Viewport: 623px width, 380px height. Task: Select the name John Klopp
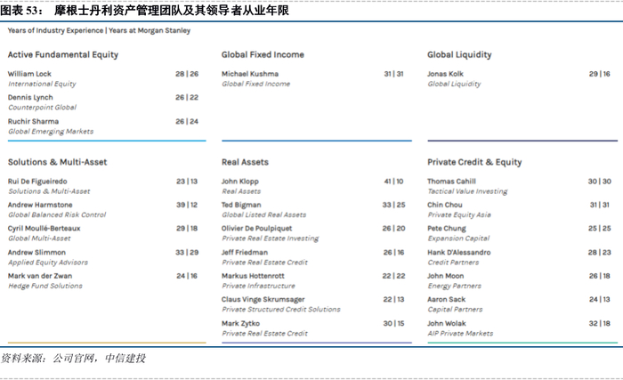pos(240,182)
